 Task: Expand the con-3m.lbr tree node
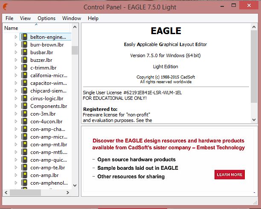(x=16, y=114)
